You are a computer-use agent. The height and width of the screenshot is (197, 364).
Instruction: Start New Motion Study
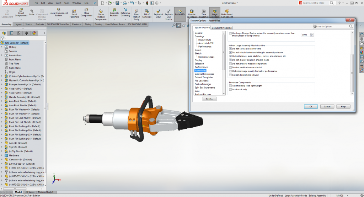[136, 15]
